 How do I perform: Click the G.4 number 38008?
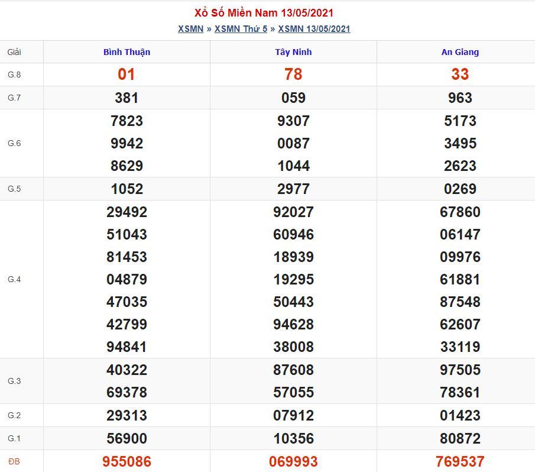[x=293, y=347]
